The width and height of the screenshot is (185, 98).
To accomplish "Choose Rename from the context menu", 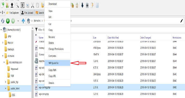I will 58,37.
